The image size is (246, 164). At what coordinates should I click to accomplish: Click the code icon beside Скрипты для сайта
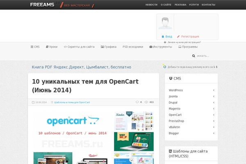click(65, 47)
